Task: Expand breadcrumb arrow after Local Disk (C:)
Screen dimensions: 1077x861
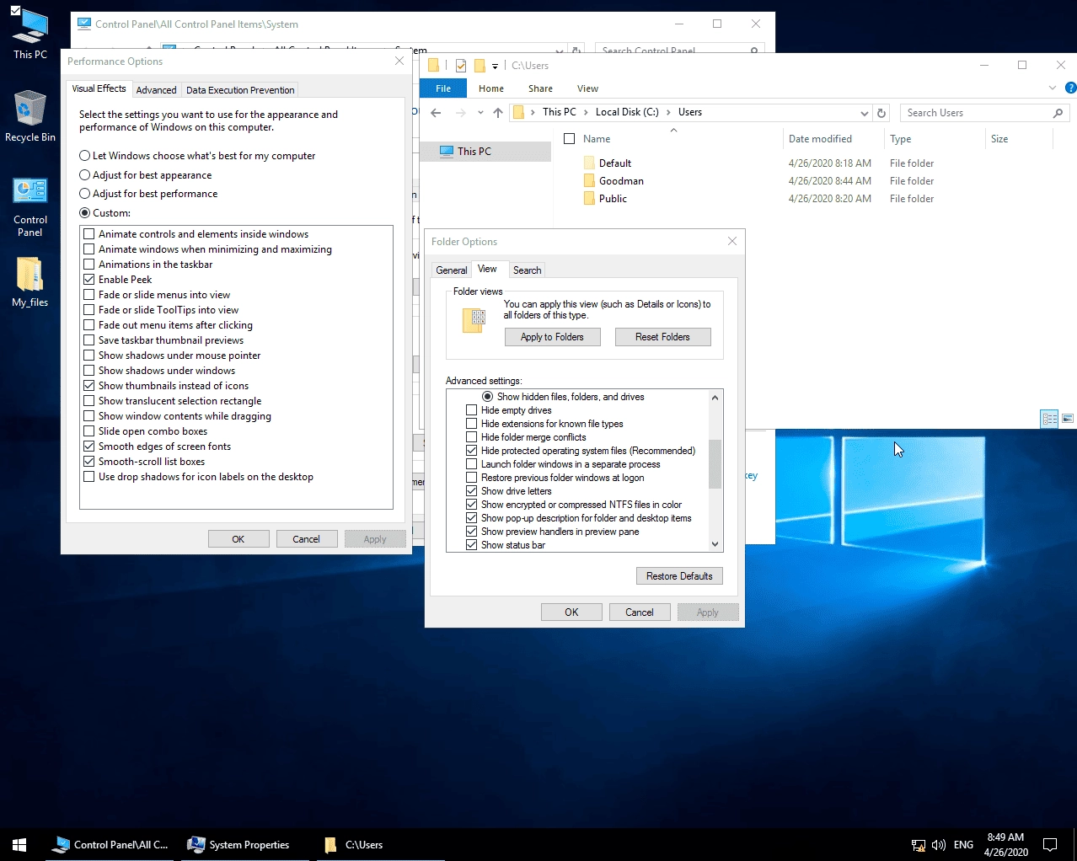Action: [668, 112]
